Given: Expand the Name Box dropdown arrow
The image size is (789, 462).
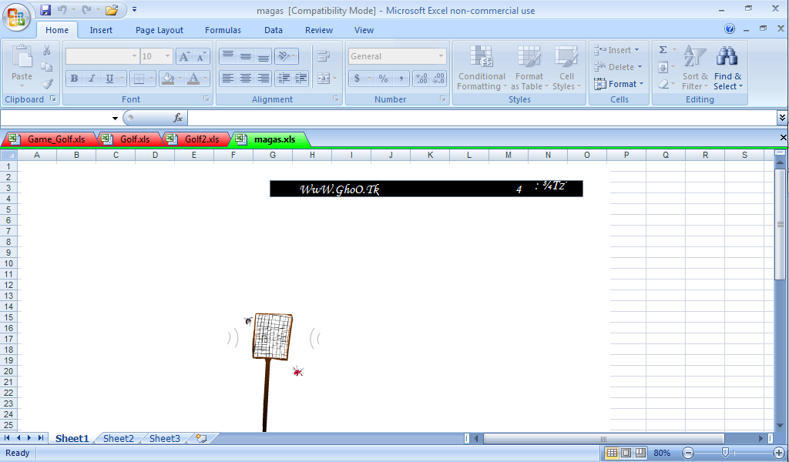Looking at the screenshot, I should coord(116,118).
